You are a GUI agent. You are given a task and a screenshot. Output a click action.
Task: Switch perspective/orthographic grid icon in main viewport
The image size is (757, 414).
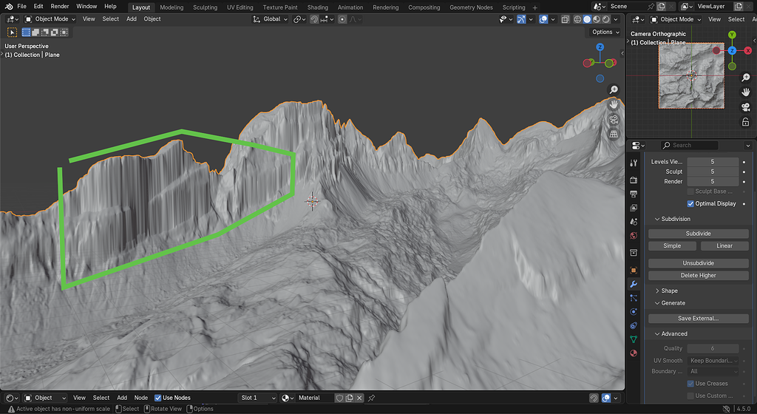tap(614, 134)
